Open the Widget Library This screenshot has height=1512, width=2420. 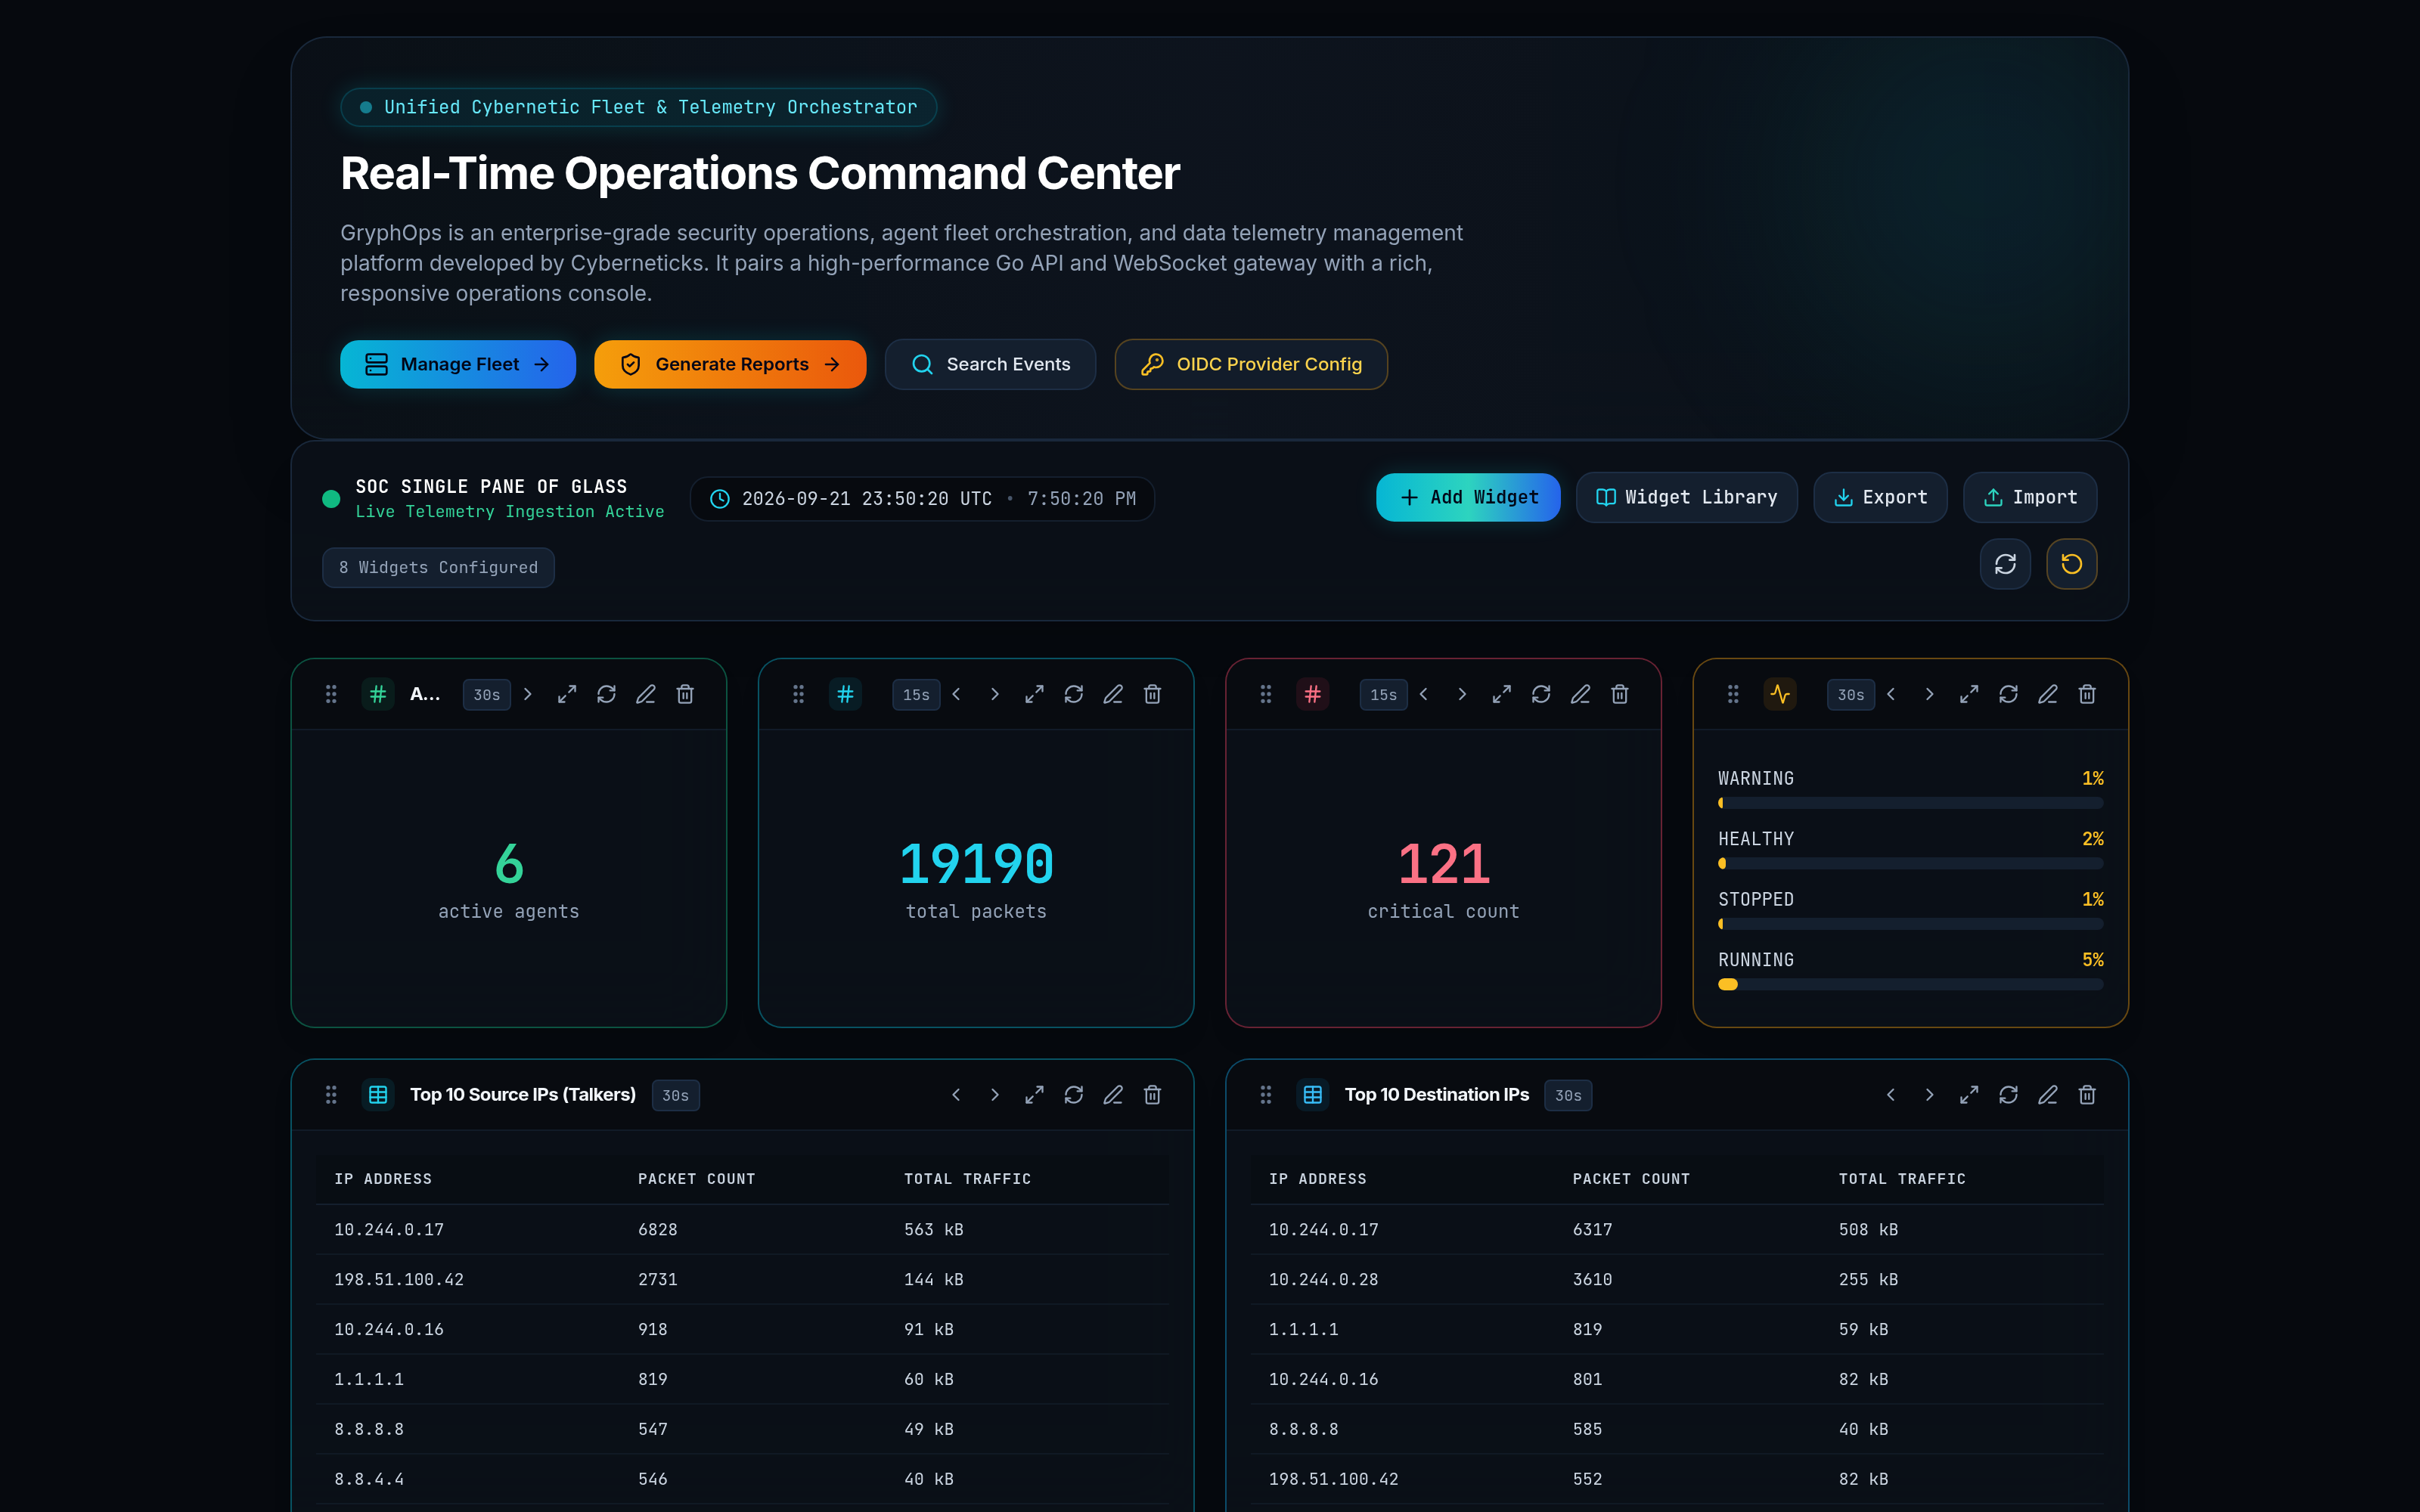(1687, 497)
